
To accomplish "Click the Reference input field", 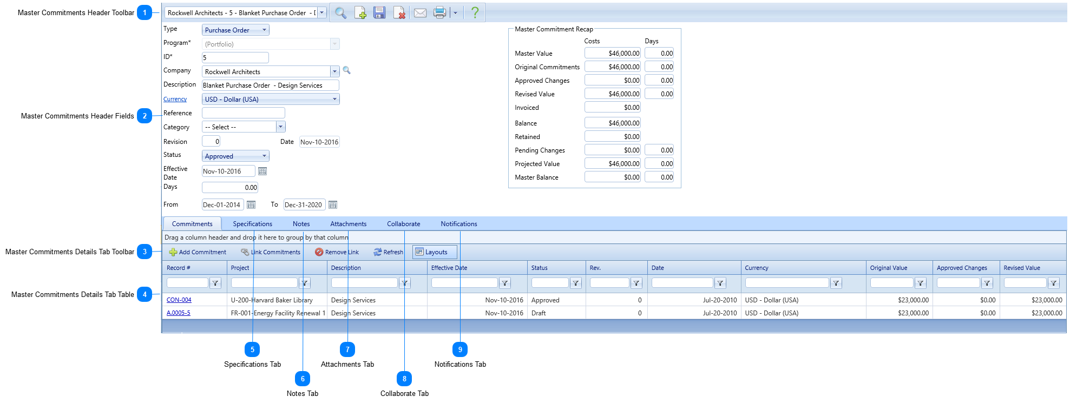I will click(244, 113).
